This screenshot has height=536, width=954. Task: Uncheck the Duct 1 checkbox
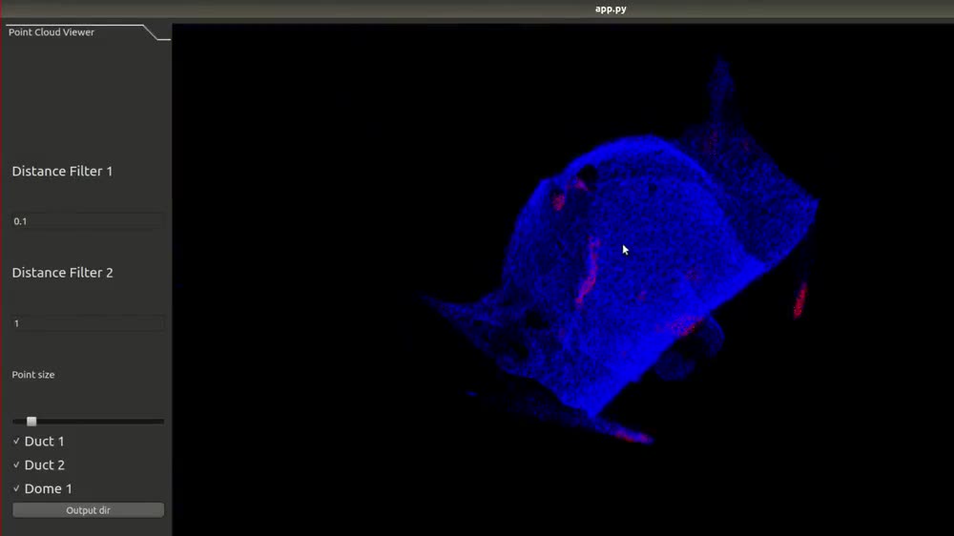(x=16, y=441)
